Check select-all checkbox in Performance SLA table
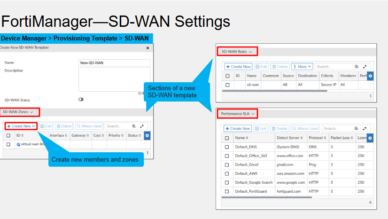388x219 pixels. coord(227,138)
